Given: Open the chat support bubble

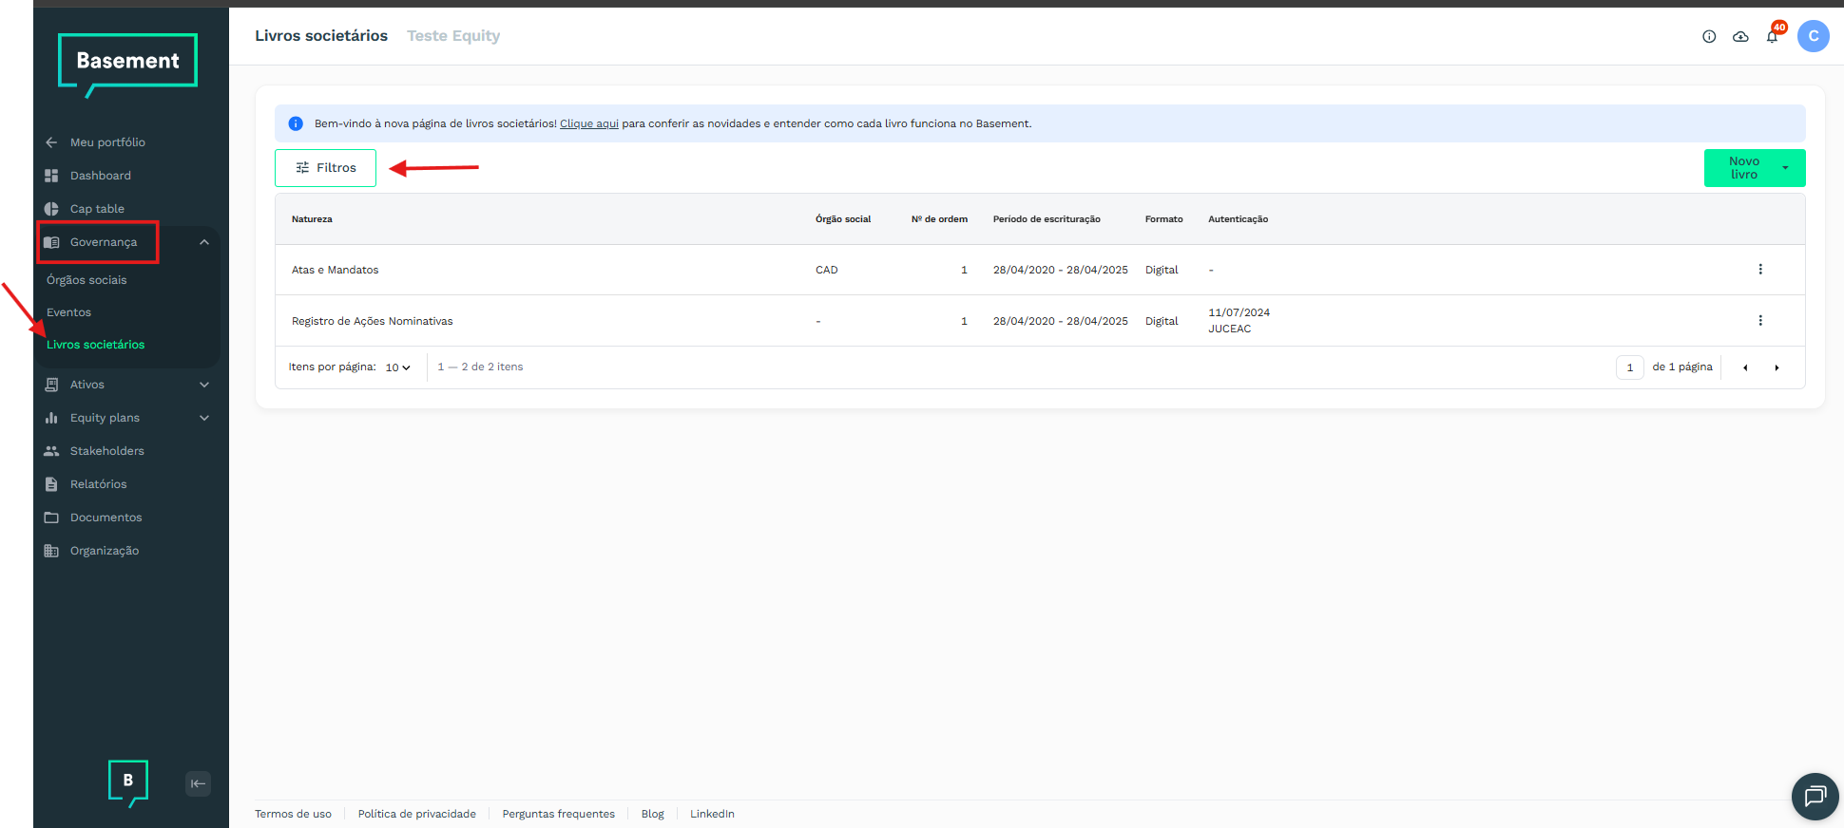Looking at the screenshot, I should (1815, 796).
